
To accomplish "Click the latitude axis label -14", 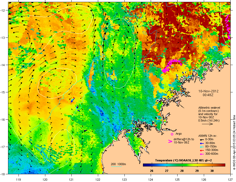I will (3, 65).
